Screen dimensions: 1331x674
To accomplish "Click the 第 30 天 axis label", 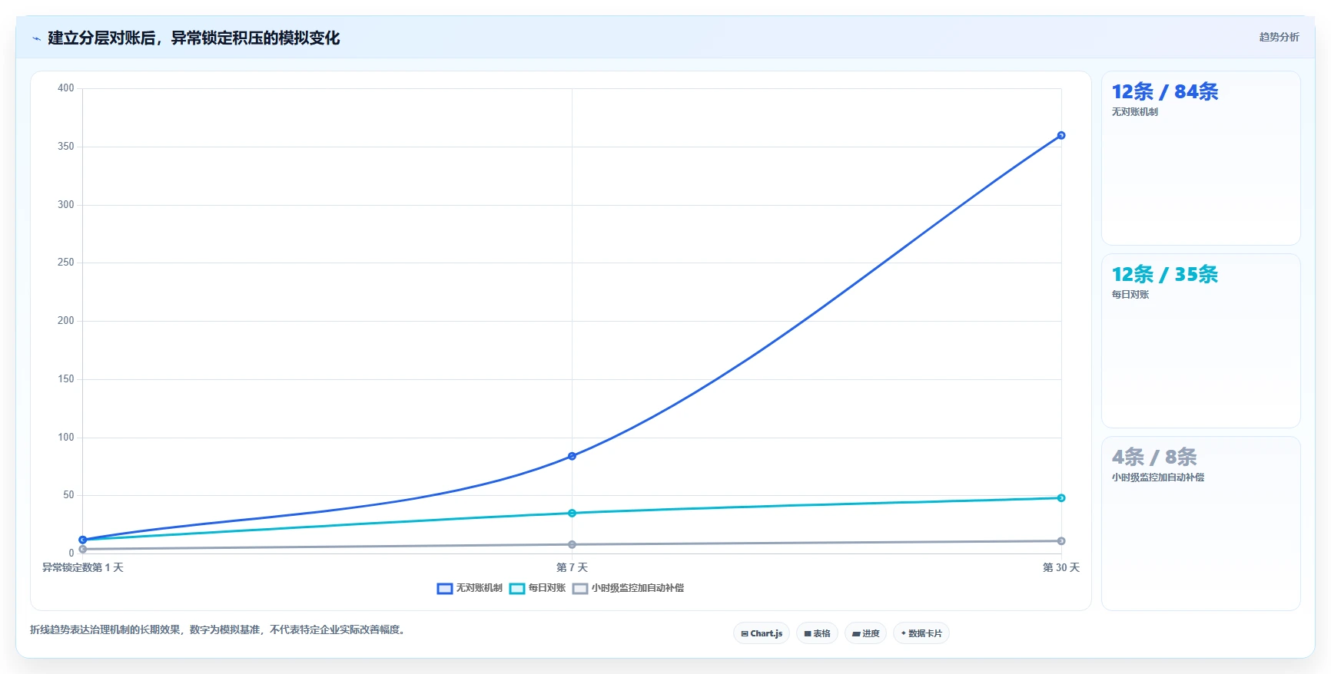I will 1061,567.
